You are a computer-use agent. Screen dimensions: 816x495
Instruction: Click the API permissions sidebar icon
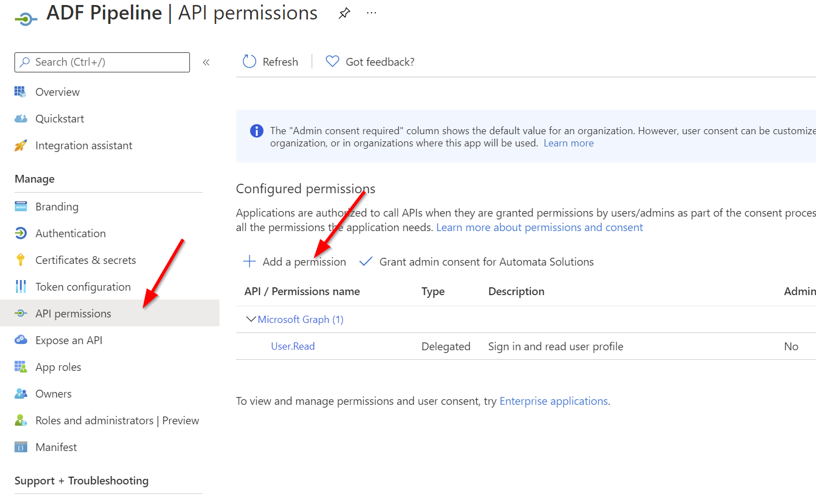coord(21,313)
